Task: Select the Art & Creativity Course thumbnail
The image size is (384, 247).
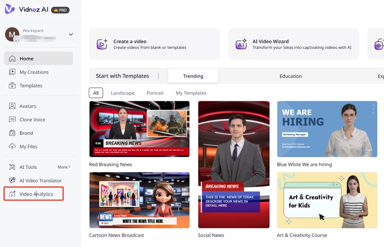Action: point(327,200)
